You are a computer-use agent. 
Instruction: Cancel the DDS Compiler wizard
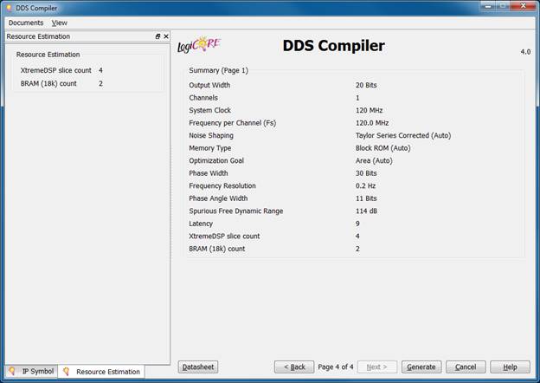pyautogui.click(x=466, y=367)
